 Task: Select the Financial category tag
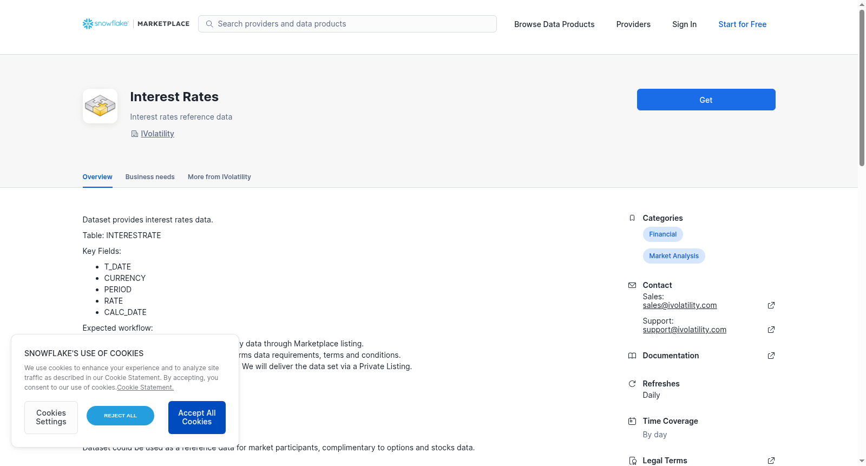pyautogui.click(x=662, y=234)
